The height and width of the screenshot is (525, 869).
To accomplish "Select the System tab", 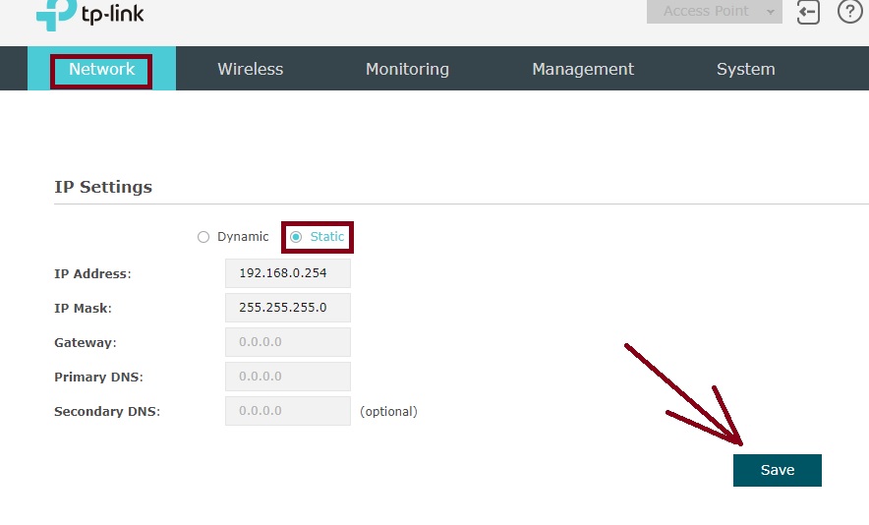I will click(x=745, y=69).
